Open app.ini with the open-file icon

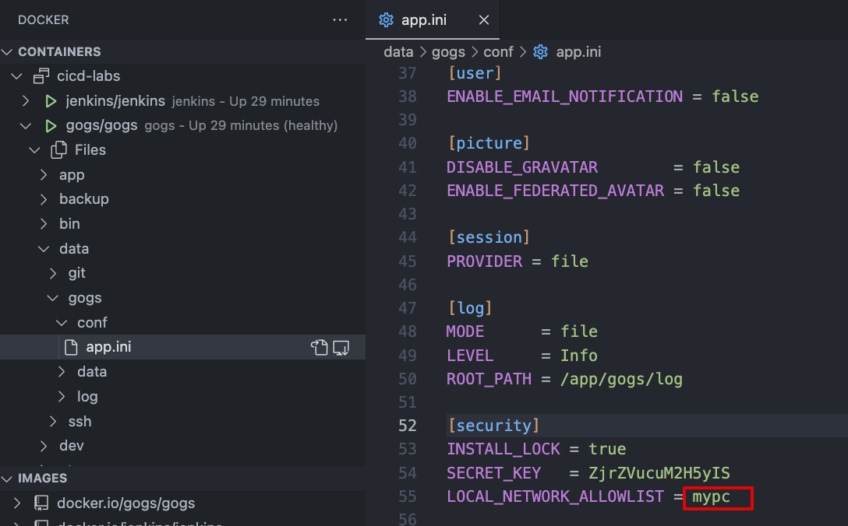(x=319, y=347)
